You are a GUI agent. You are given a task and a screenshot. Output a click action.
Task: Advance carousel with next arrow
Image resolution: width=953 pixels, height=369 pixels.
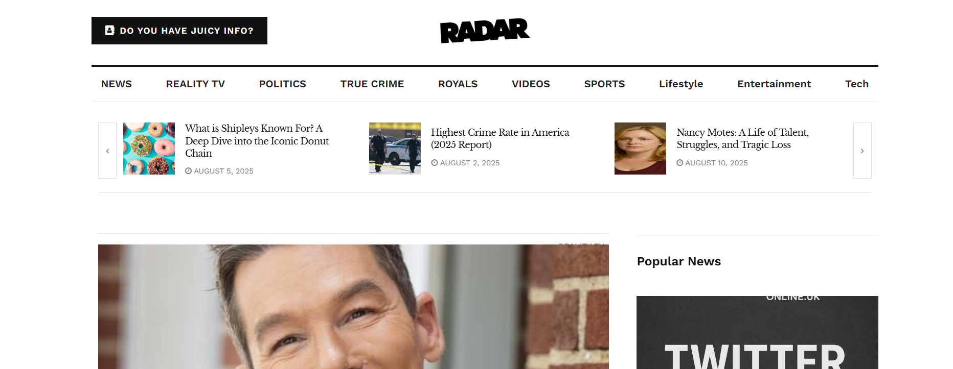click(862, 151)
